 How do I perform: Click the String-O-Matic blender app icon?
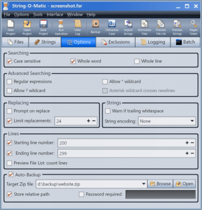(6, 6)
